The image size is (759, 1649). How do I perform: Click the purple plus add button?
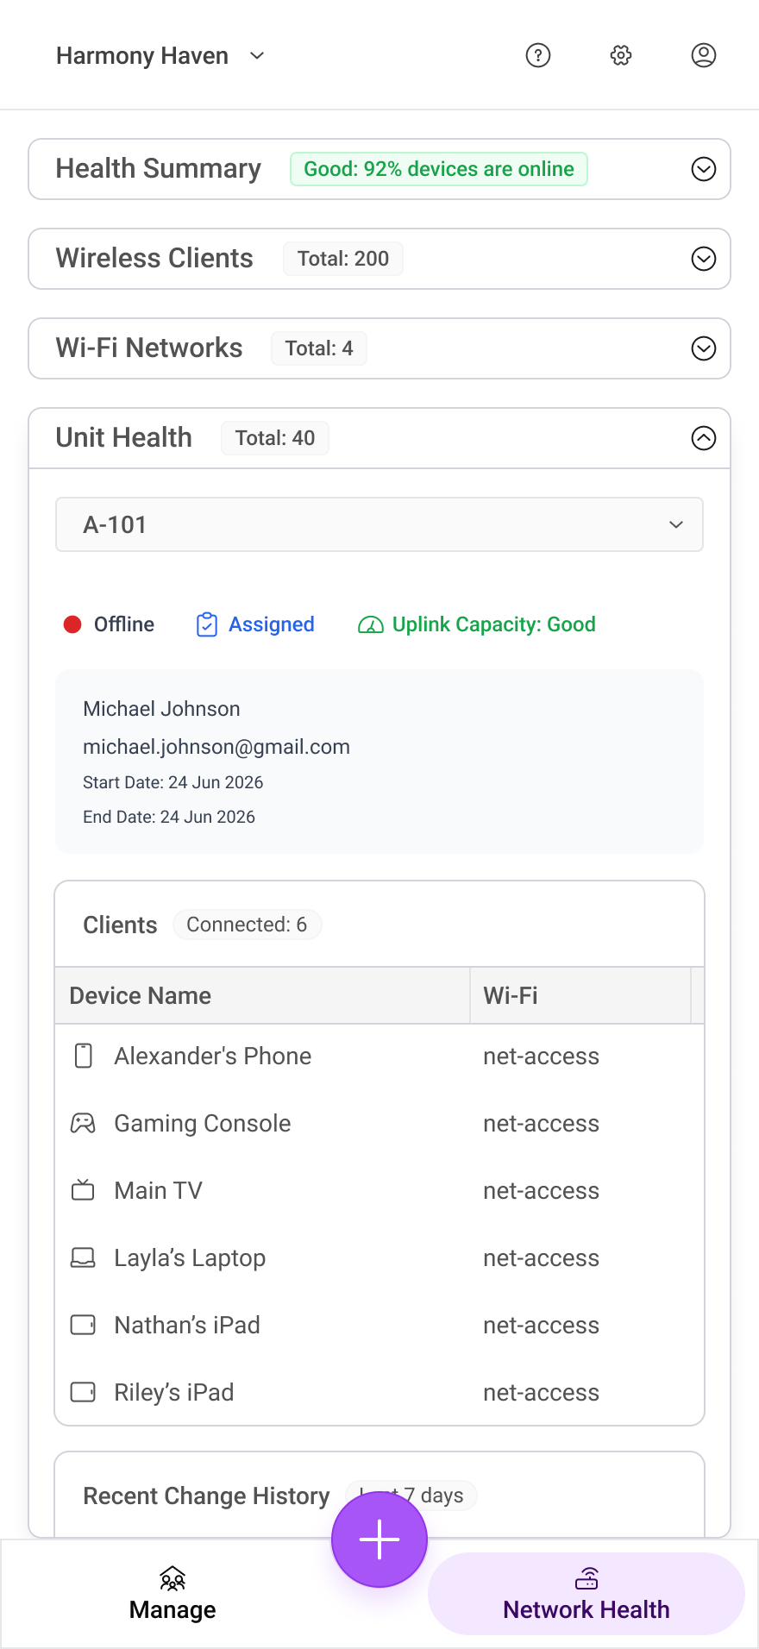click(379, 1539)
